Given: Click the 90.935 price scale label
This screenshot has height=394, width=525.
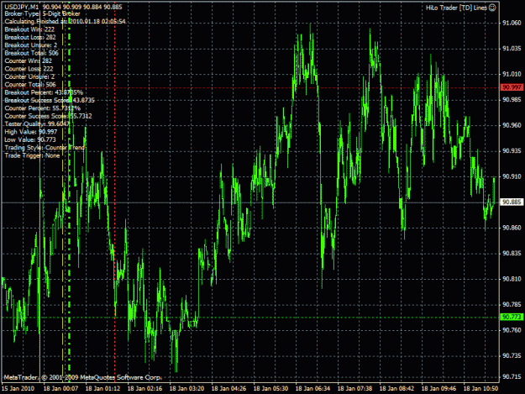Looking at the screenshot, I should [512, 150].
